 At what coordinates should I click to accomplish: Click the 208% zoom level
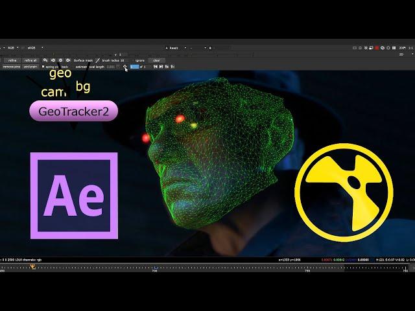(x=402, y=48)
